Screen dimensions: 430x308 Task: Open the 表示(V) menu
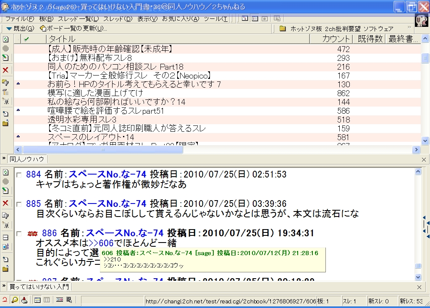point(147,18)
